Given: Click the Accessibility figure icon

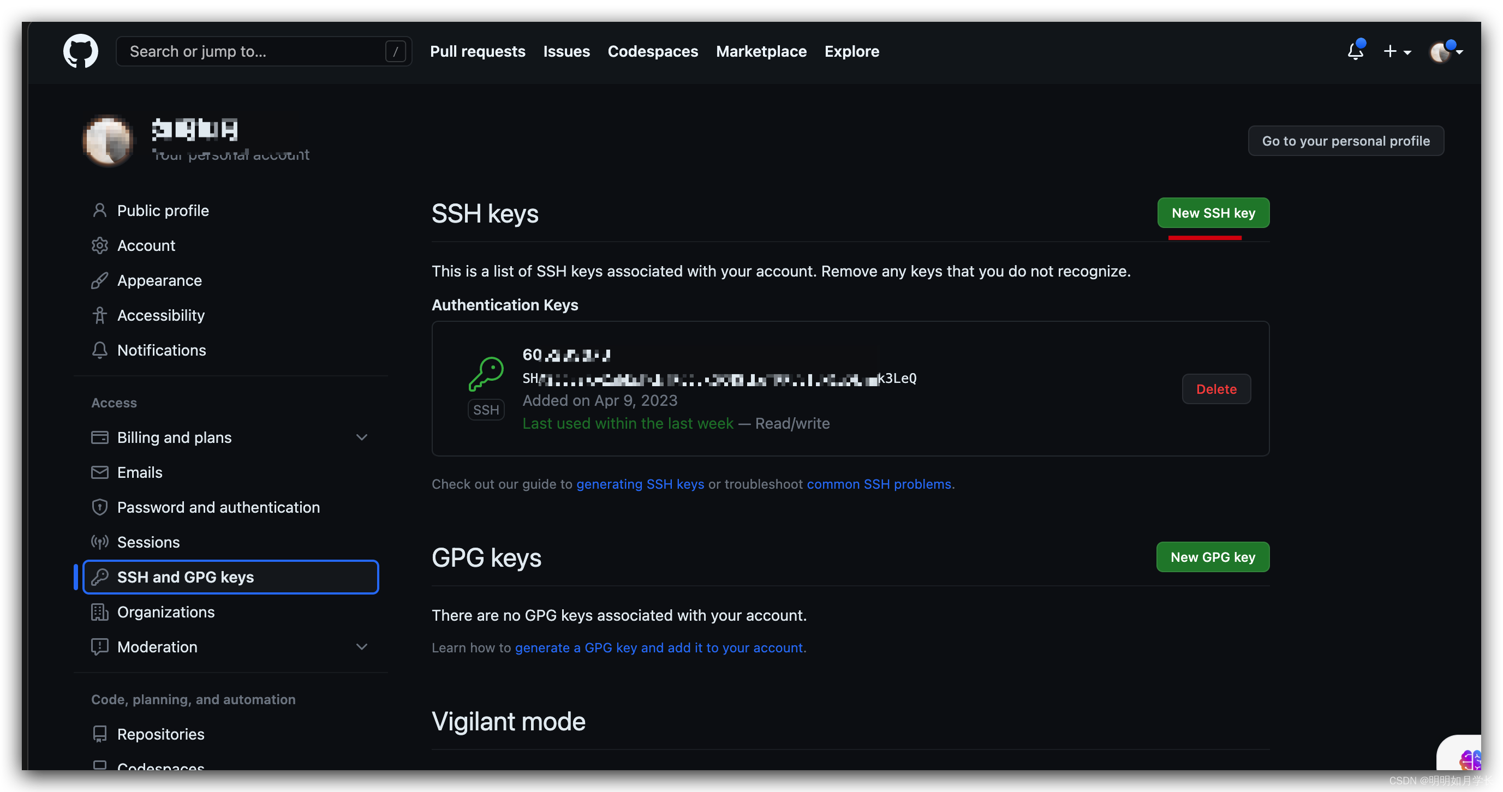Looking at the screenshot, I should [100, 315].
